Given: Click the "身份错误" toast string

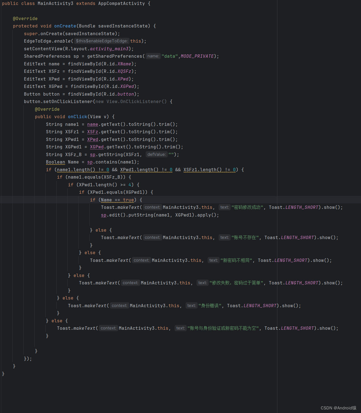Looking at the screenshot, I should [210, 306].
